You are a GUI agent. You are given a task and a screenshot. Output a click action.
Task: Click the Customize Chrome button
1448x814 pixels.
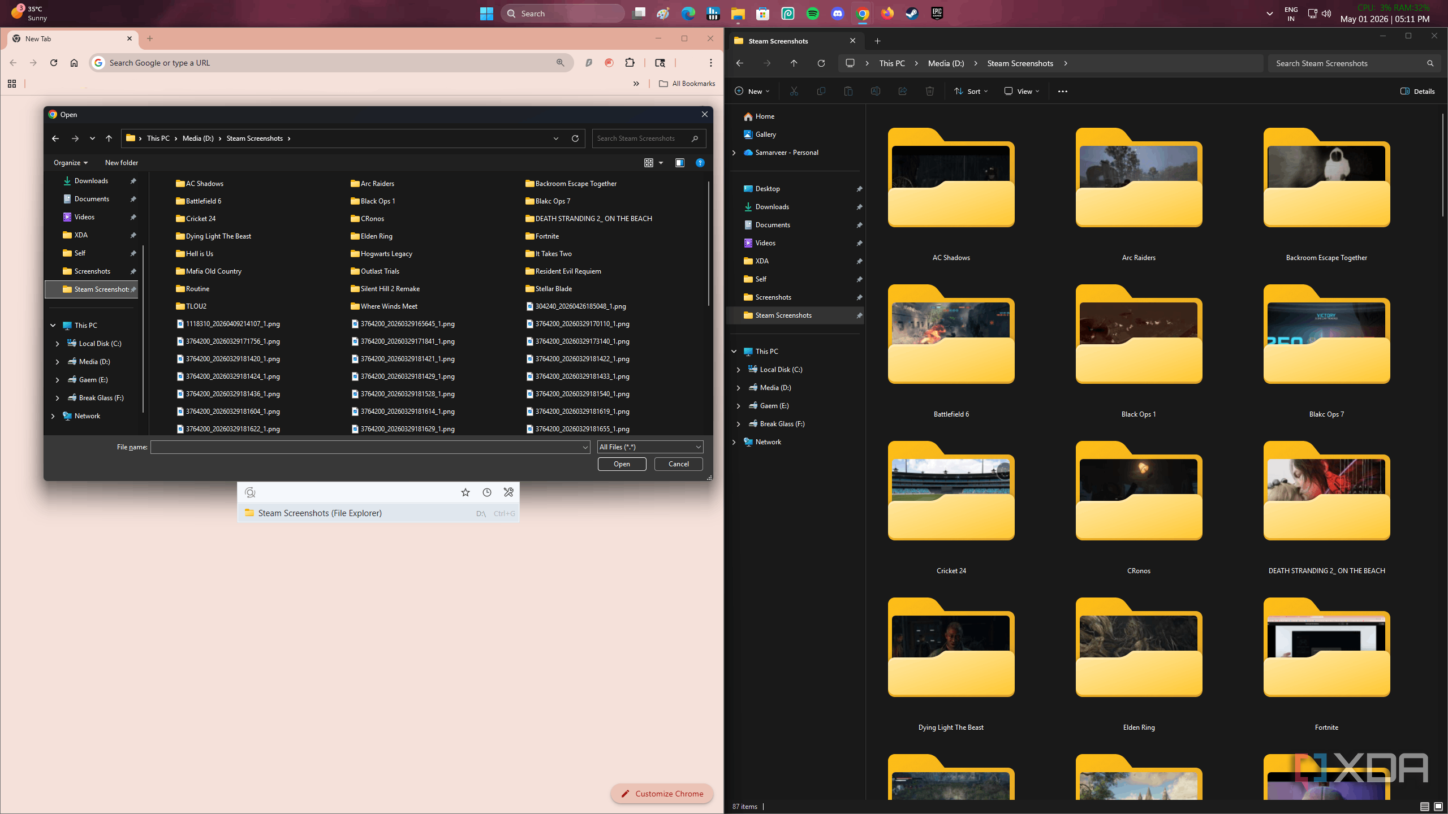(662, 794)
